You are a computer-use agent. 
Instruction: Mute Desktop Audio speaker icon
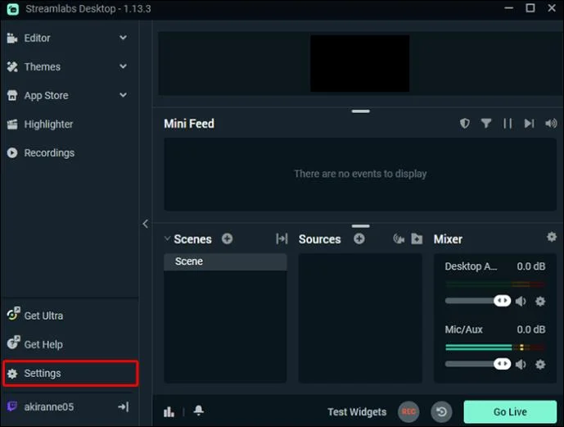(x=521, y=301)
